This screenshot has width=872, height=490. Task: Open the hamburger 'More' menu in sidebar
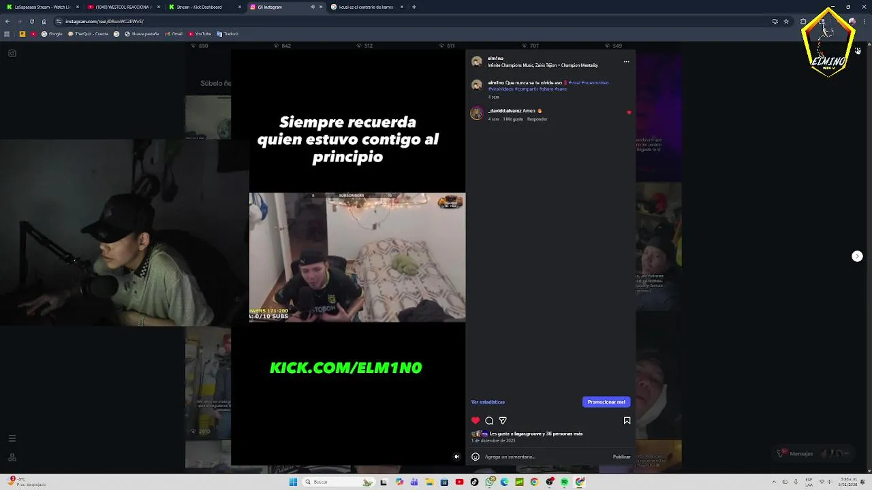coord(12,438)
